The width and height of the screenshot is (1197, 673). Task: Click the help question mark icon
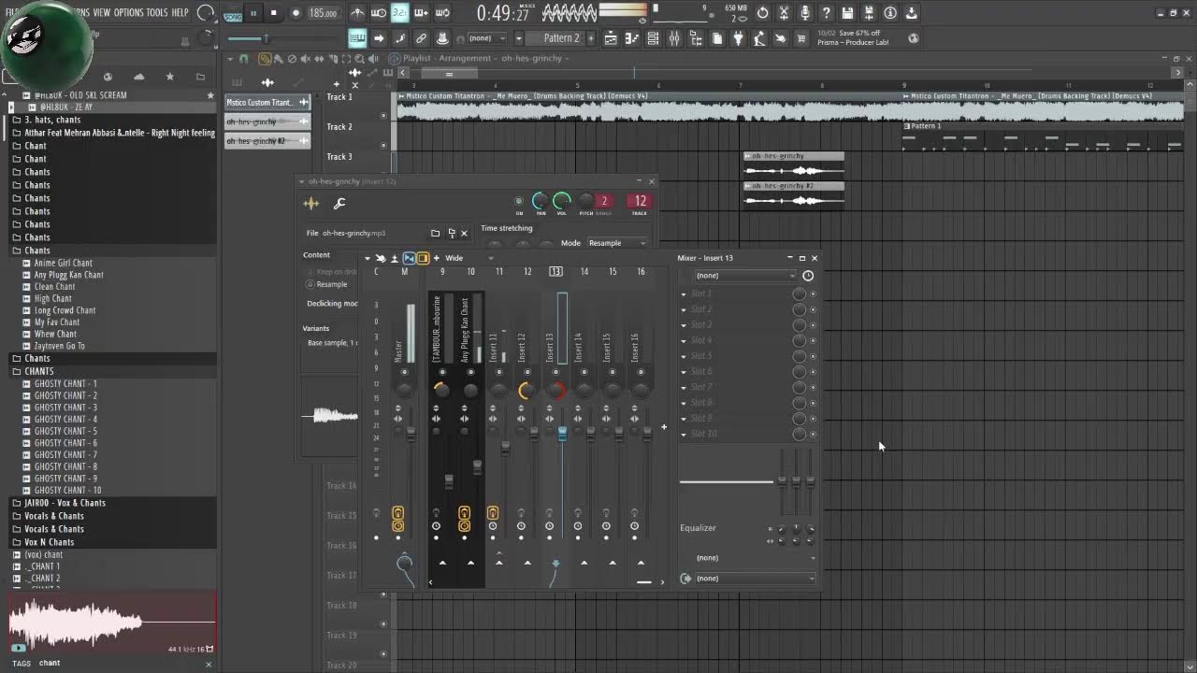[x=827, y=13]
